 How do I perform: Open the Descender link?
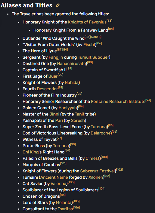[x=48, y=89]
